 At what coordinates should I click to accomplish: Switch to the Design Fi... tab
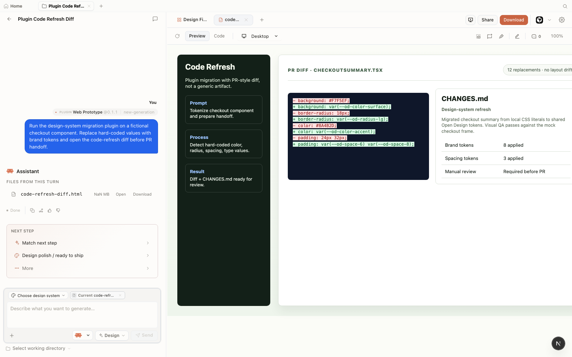tap(192, 20)
